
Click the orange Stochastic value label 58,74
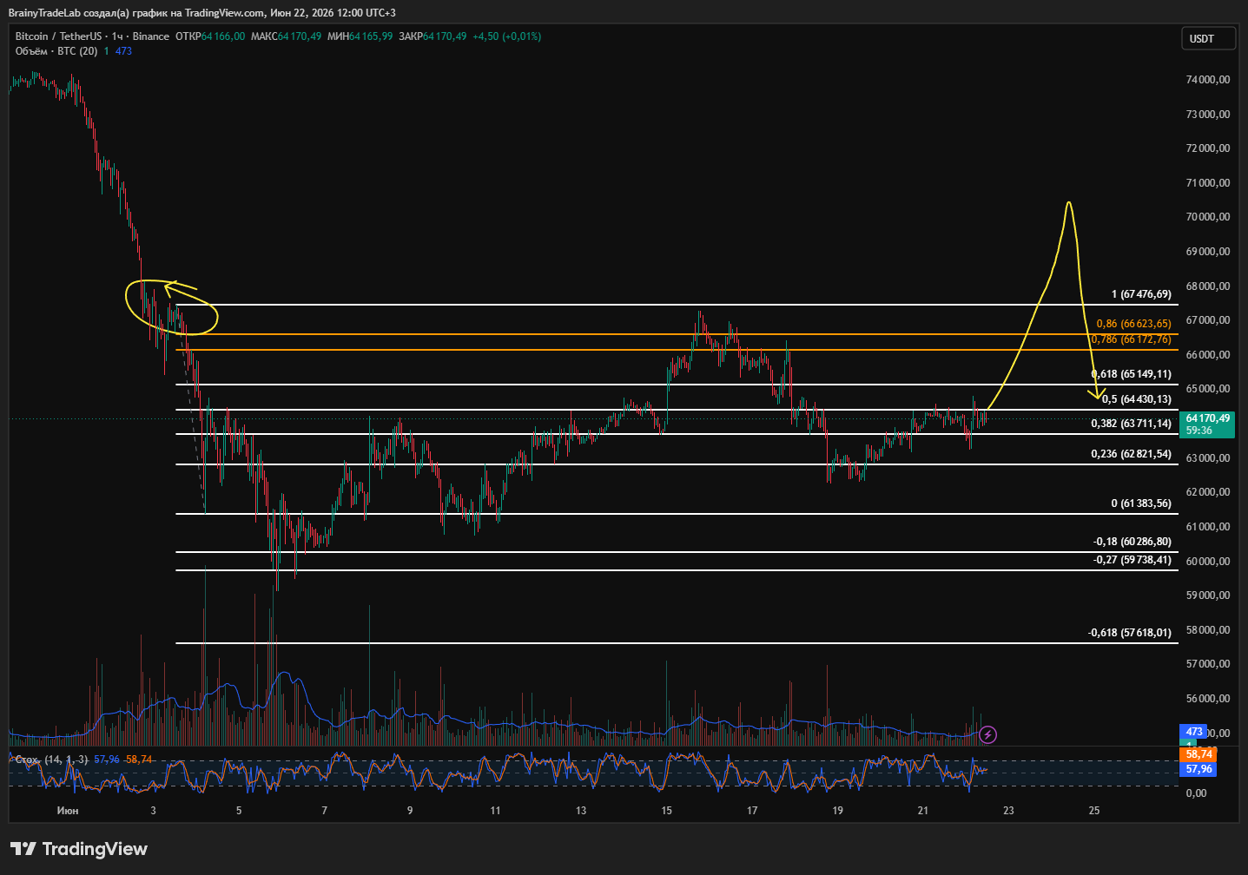click(x=1198, y=754)
